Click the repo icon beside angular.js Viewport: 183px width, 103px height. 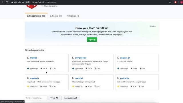coord(28,78)
